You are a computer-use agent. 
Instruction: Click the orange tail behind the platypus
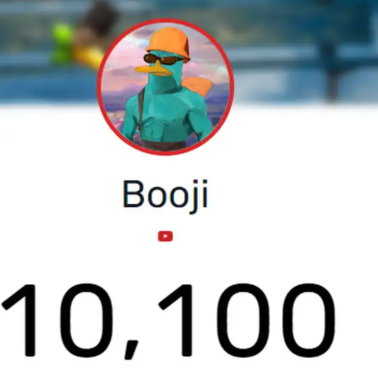[198, 86]
